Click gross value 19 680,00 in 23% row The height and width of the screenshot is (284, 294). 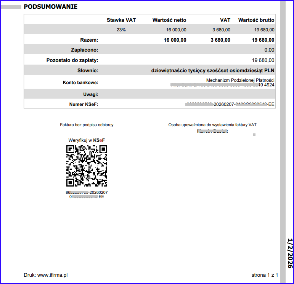pos(264,30)
